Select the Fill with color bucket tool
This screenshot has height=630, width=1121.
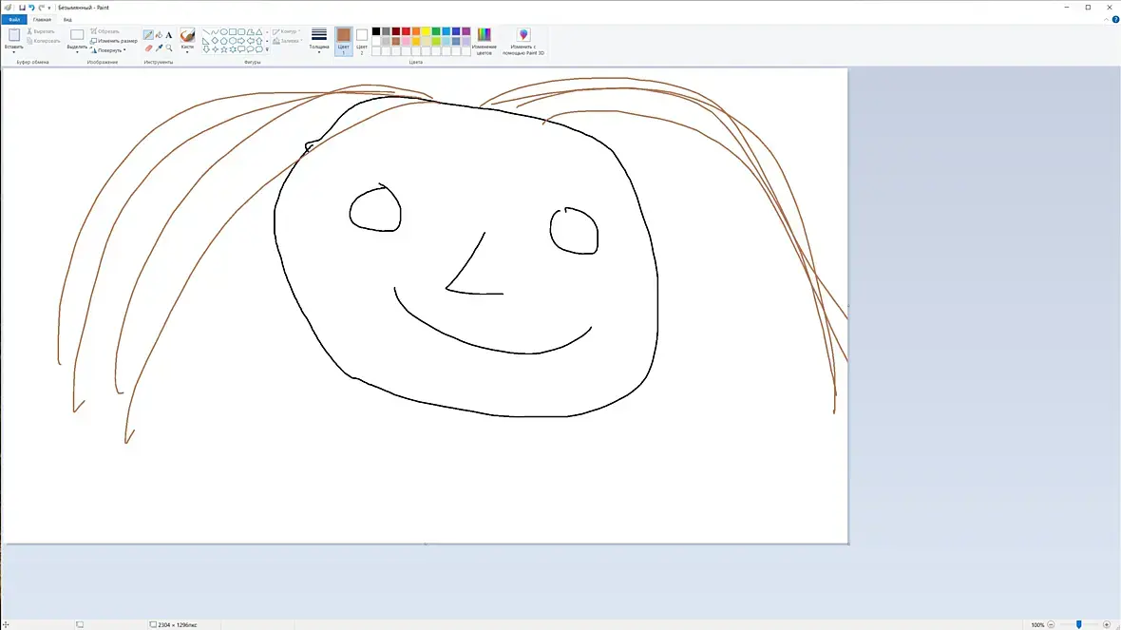[x=159, y=35]
